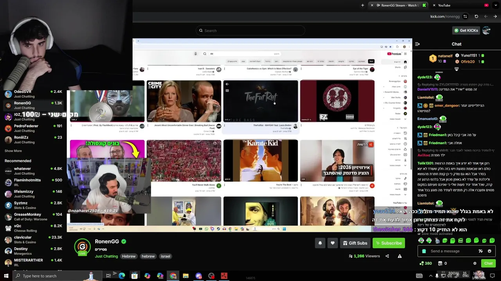This screenshot has width=501, height=281.
Task: Open Flaminhotmitts recommended channel
Action: [x=33, y=182]
